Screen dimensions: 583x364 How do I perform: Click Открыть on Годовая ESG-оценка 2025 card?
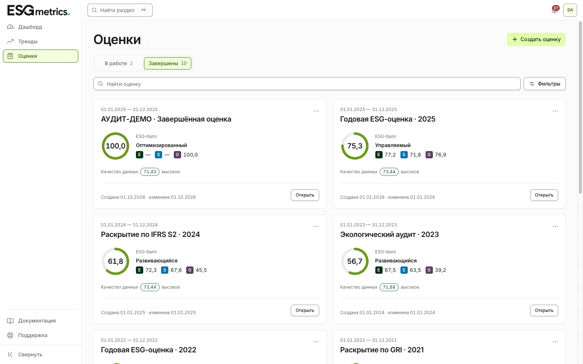tap(544, 195)
